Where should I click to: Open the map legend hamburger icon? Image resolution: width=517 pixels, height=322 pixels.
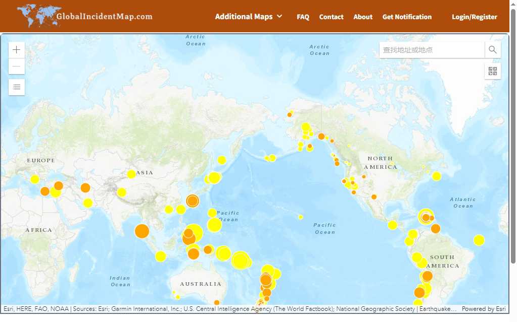(16, 87)
